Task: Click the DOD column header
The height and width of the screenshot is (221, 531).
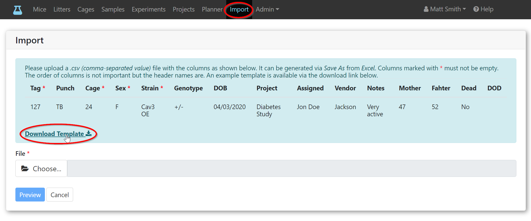Action: [x=494, y=88]
